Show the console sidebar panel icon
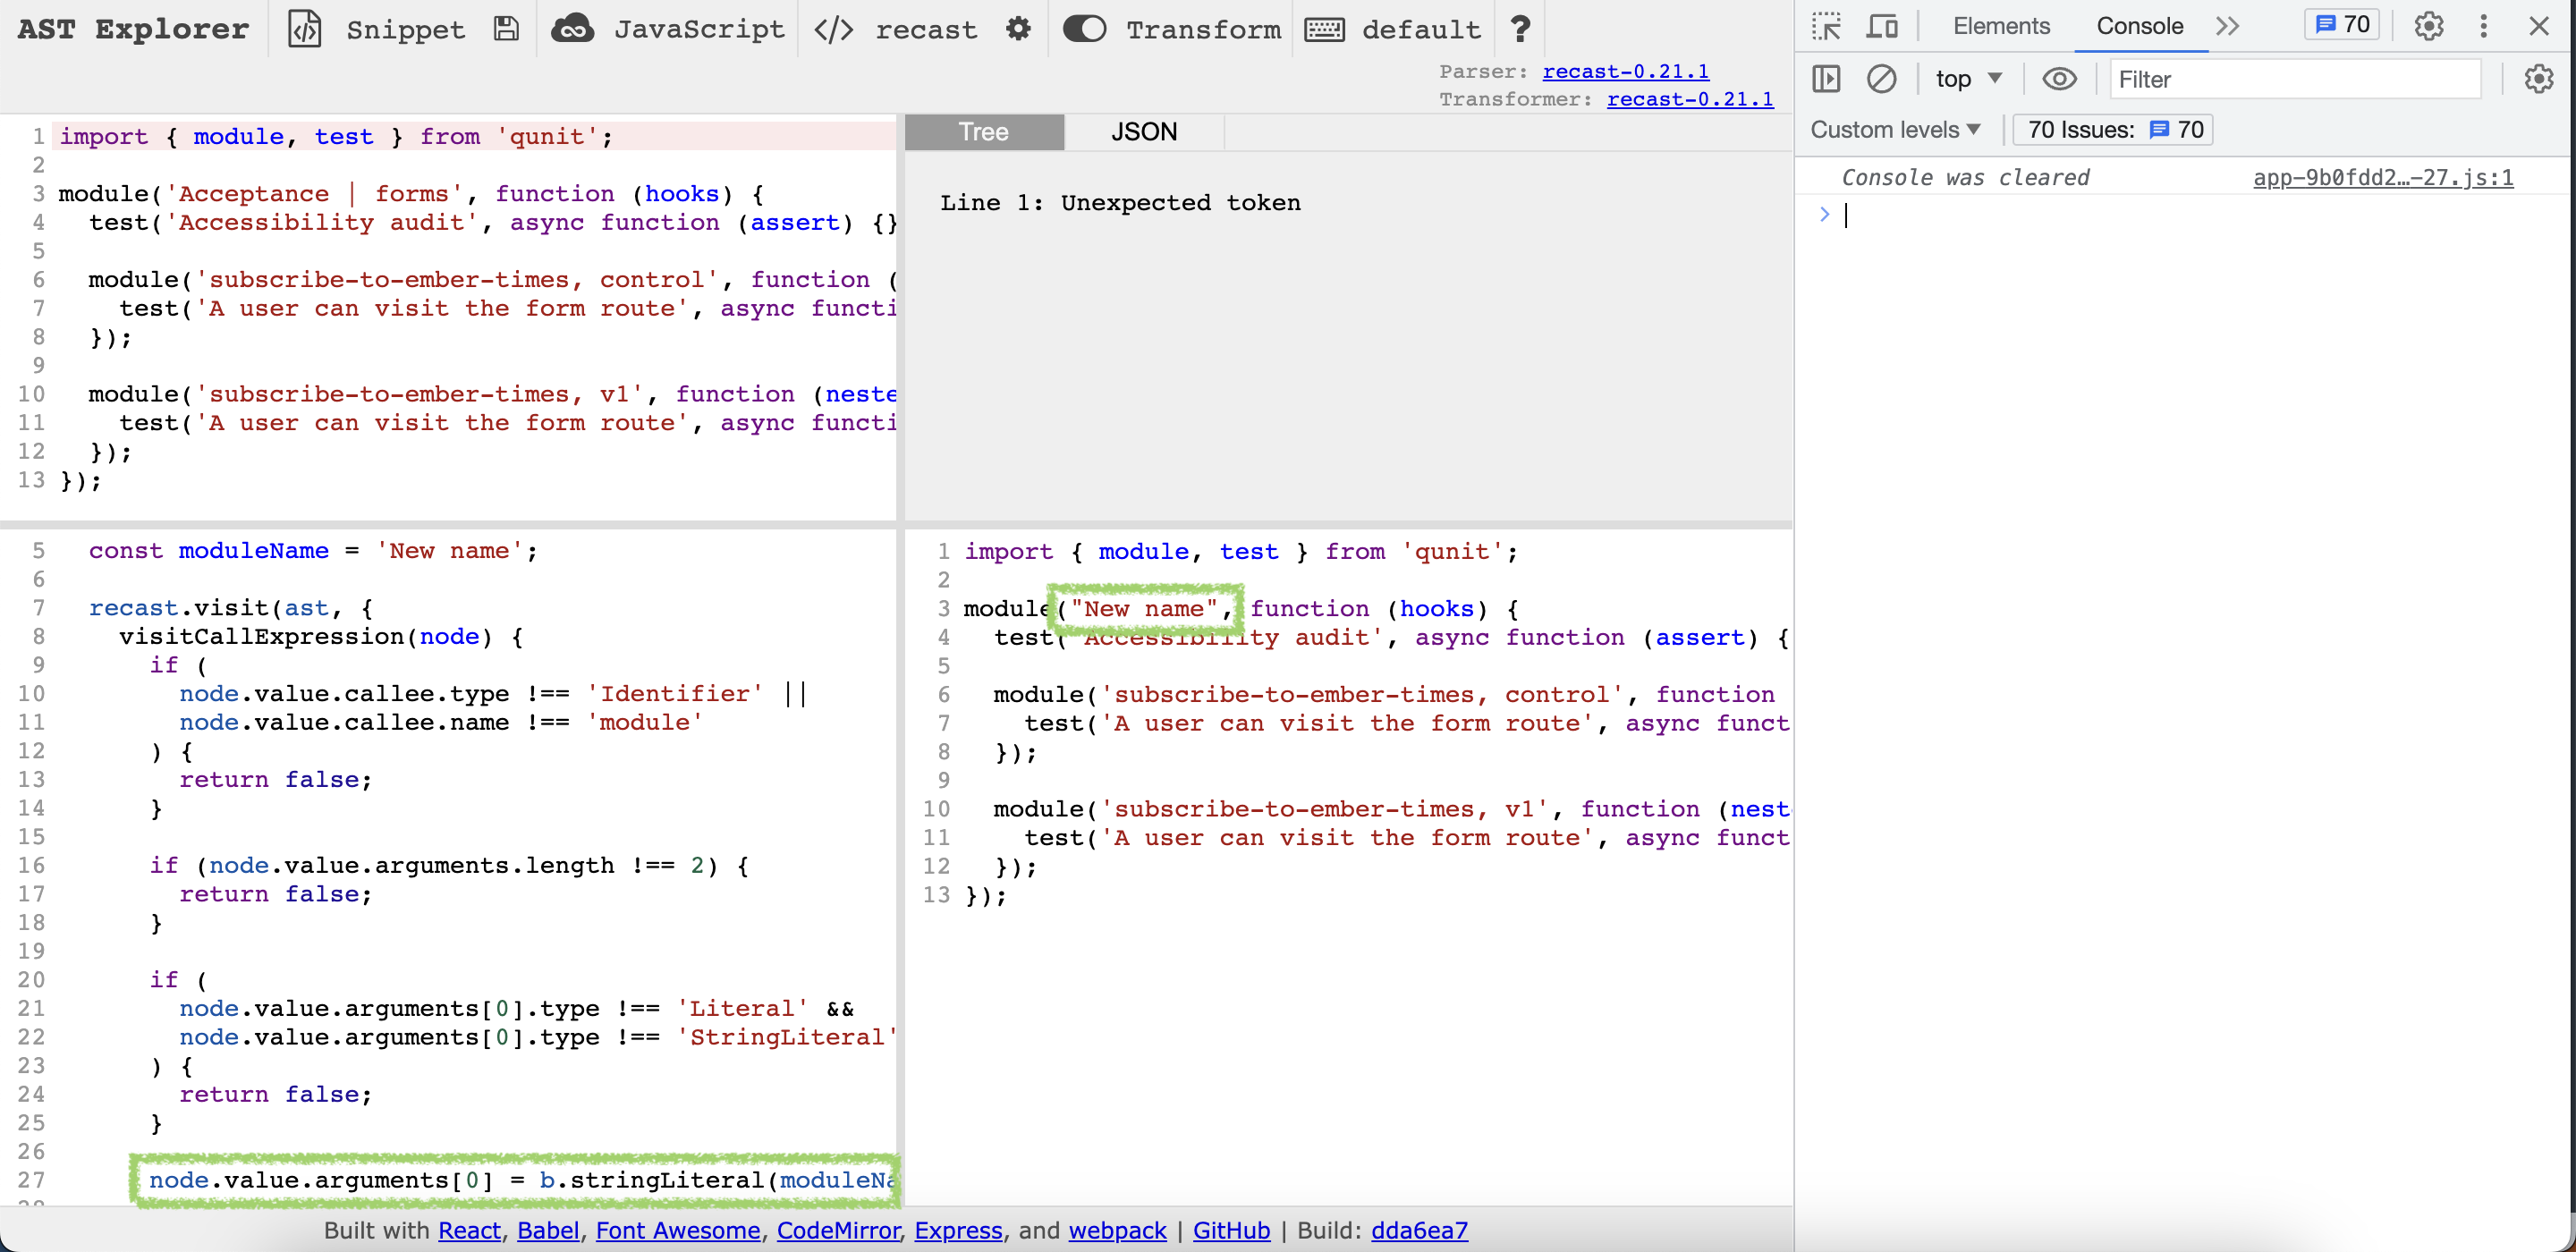The height and width of the screenshot is (1252, 2576). tap(1826, 79)
